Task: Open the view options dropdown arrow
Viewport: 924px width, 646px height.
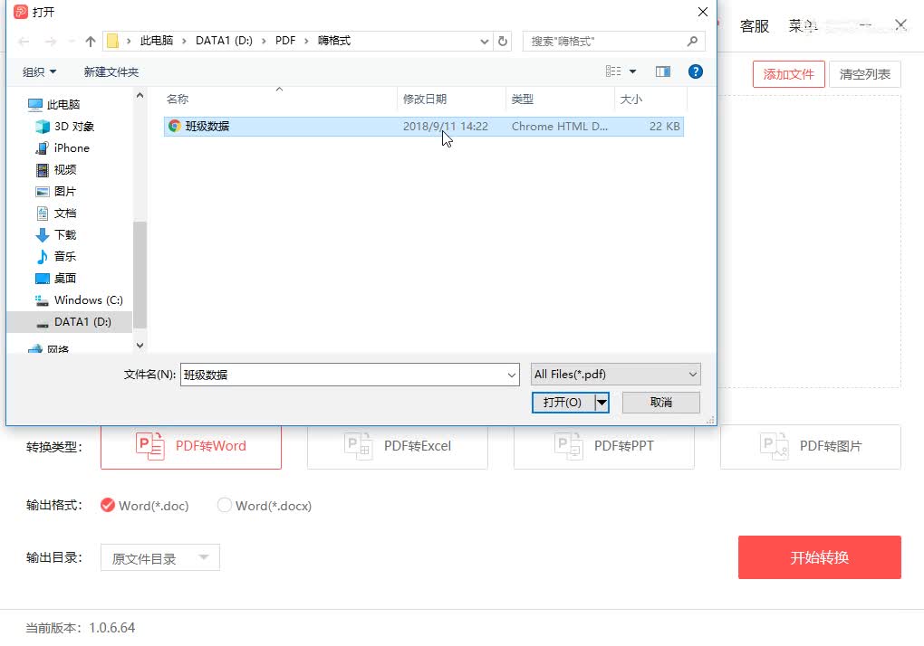Action: pyautogui.click(x=631, y=71)
